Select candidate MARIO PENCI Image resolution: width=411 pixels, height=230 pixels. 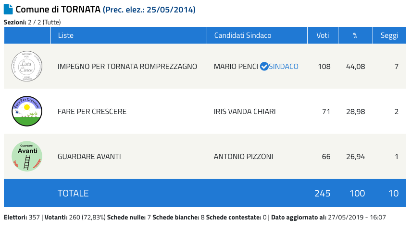coord(236,67)
